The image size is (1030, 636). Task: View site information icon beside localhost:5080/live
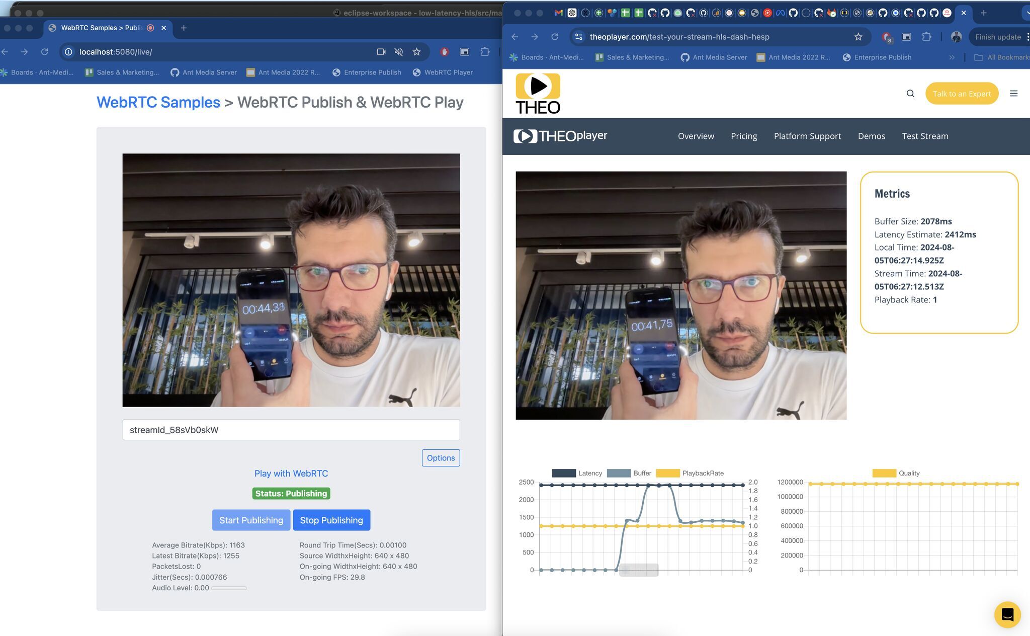point(68,52)
